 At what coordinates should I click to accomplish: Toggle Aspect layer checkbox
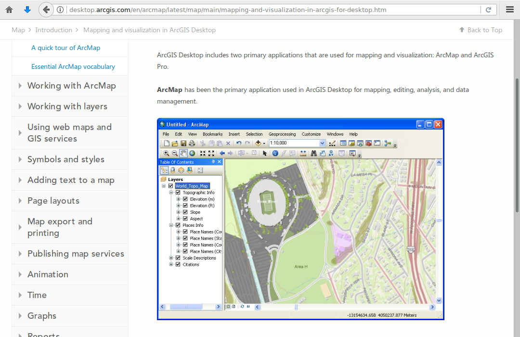(x=185, y=219)
